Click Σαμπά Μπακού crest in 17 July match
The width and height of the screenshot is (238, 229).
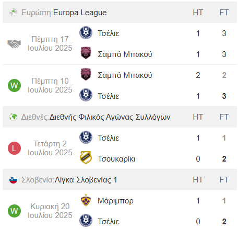[x=86, y=53]
